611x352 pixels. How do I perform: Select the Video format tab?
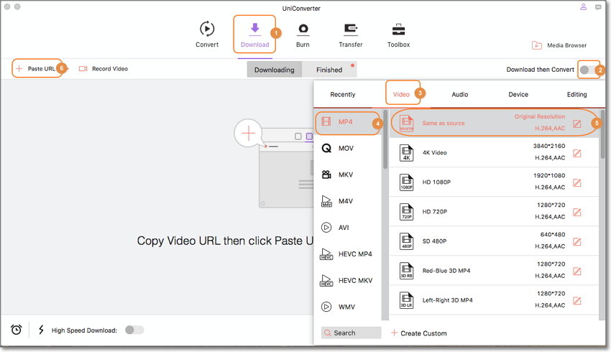pyautogui.click(x=401, y=94)
